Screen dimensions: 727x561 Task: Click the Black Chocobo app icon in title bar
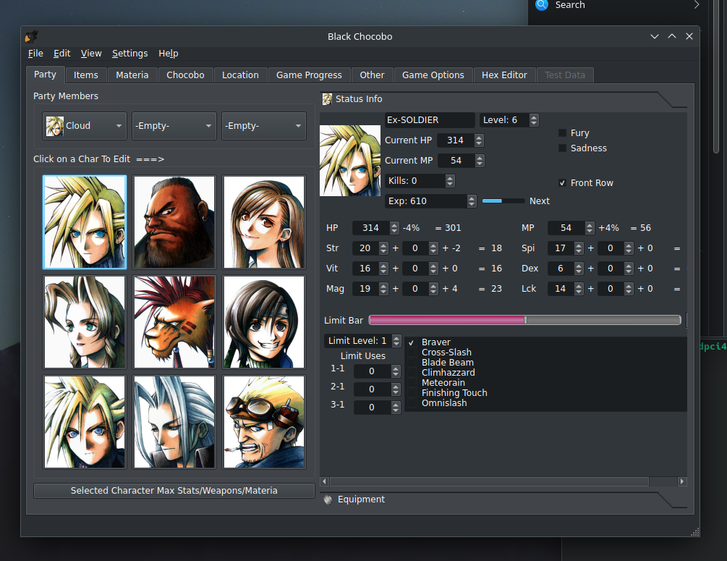tap(31, 37)
